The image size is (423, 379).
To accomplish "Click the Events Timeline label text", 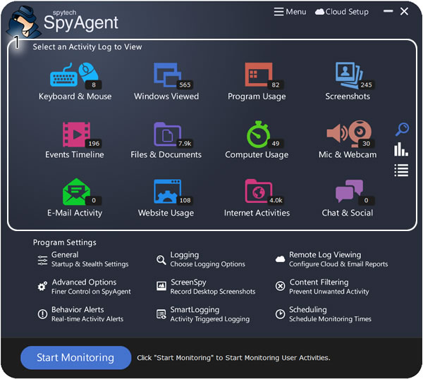I will [75, 154].
